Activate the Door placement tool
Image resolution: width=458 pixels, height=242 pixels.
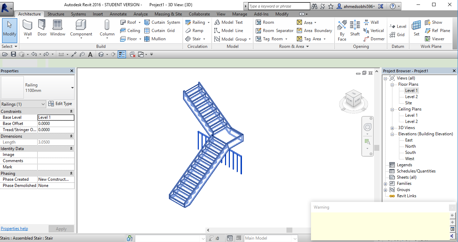point(42,29)
